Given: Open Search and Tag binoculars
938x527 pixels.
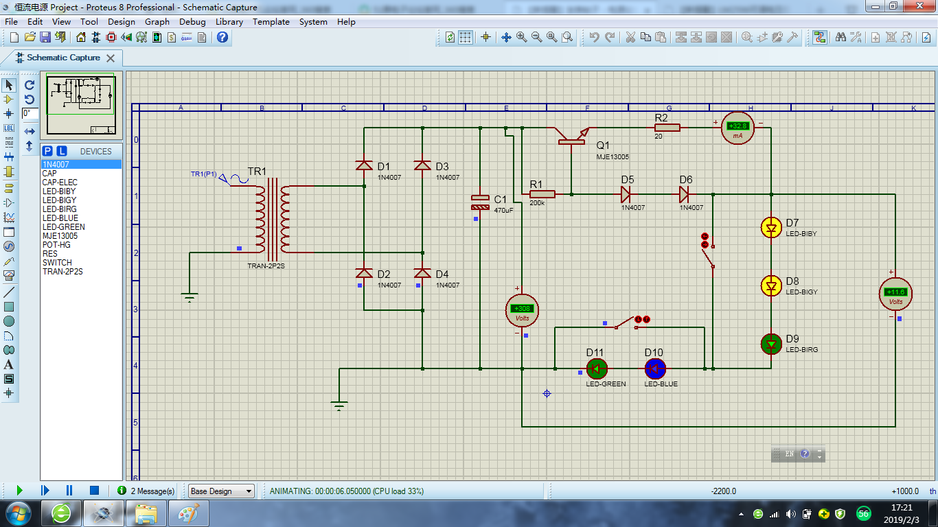Looking at the screenshot, I should (x=840, y=37).
